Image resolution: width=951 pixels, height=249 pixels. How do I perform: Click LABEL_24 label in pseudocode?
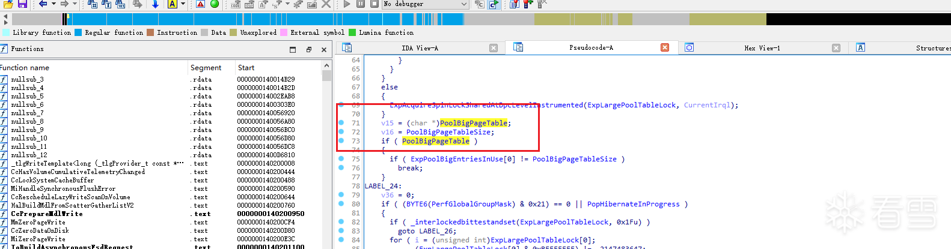pyautogui.click(x=381, y=186)
